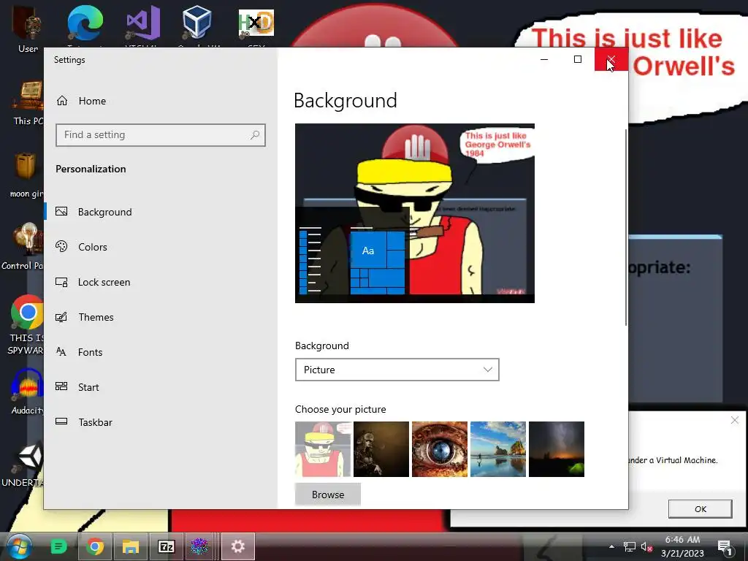Open the HxD desktop icon
The width and height of the screenshot is (748, 561).
256,24
